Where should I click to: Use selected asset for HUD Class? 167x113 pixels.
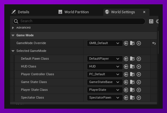126,67
